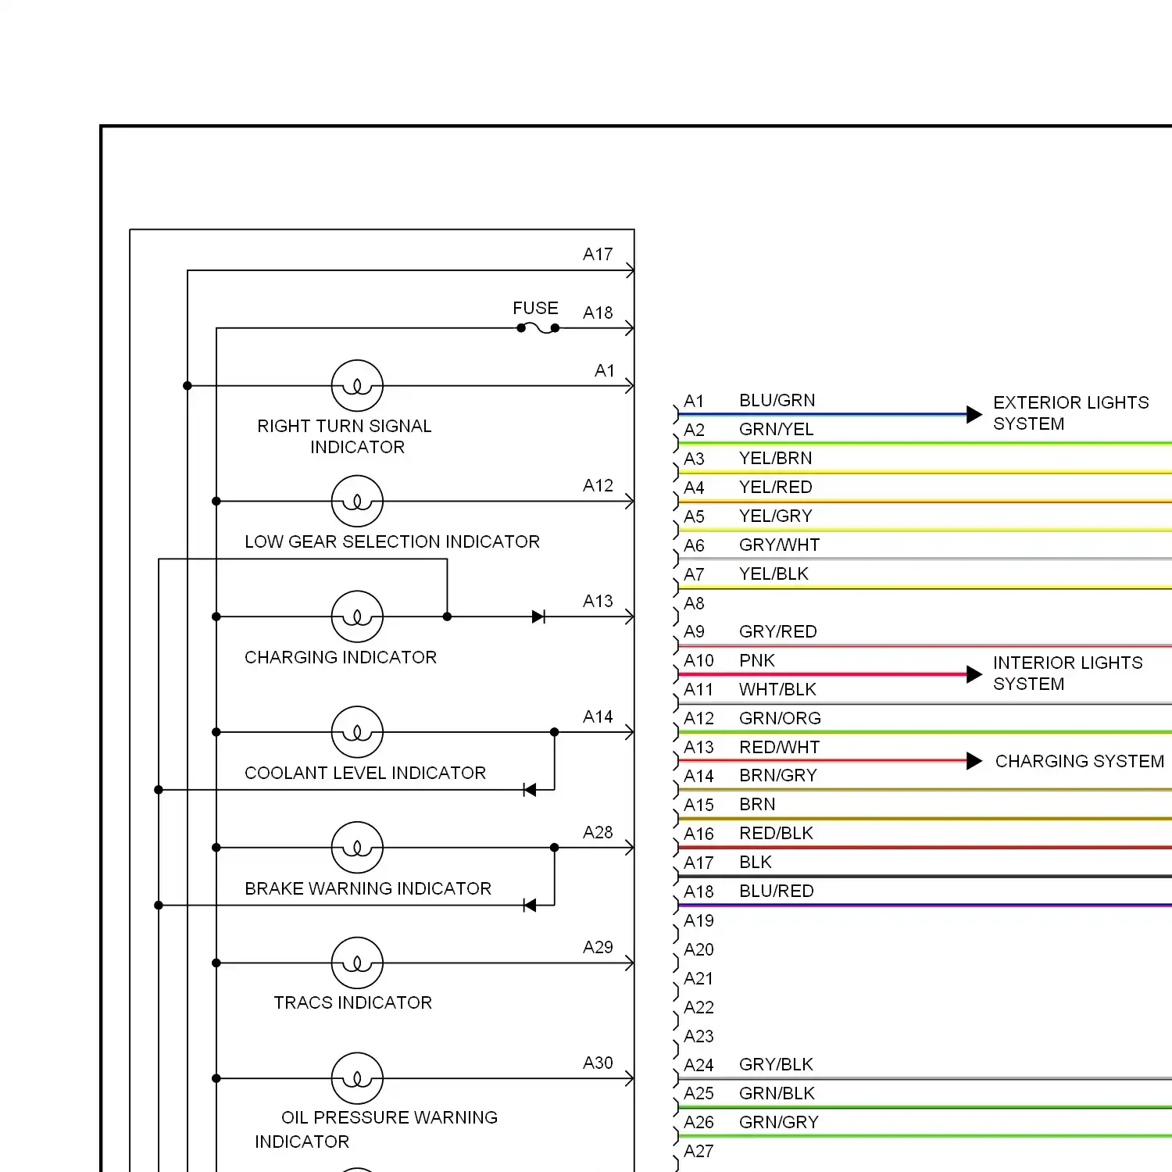
Task: Click the GRN/ORG wire color label
Action: coord(781,718)
